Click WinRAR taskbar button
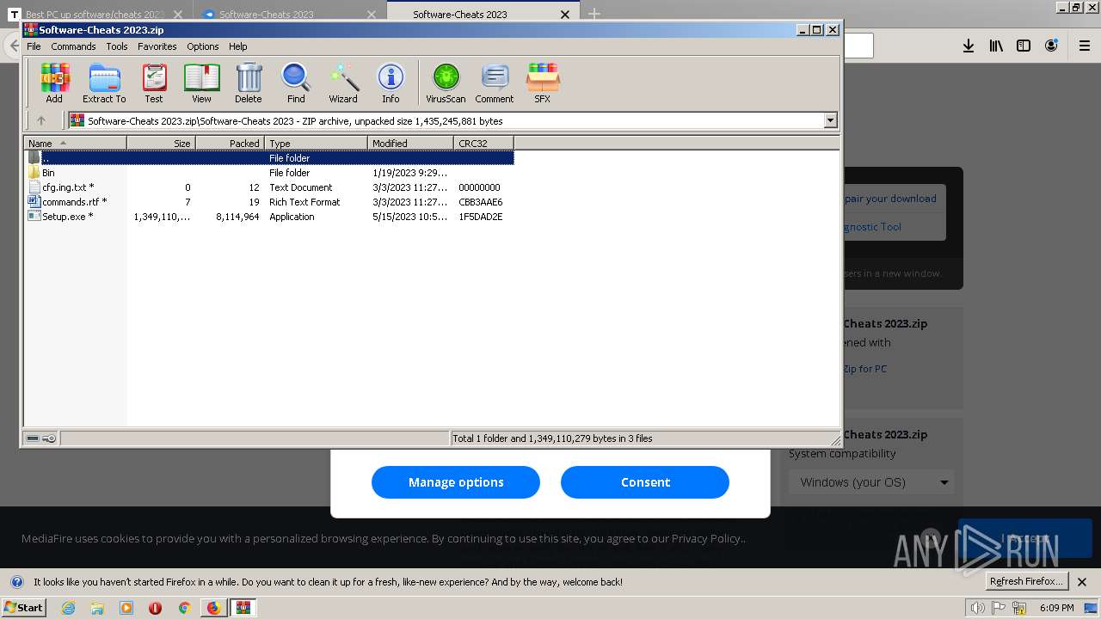 point(243,608)
